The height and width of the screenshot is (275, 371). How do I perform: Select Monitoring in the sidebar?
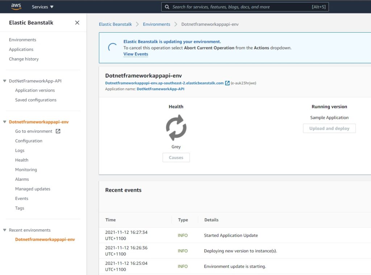pos(26,169)
